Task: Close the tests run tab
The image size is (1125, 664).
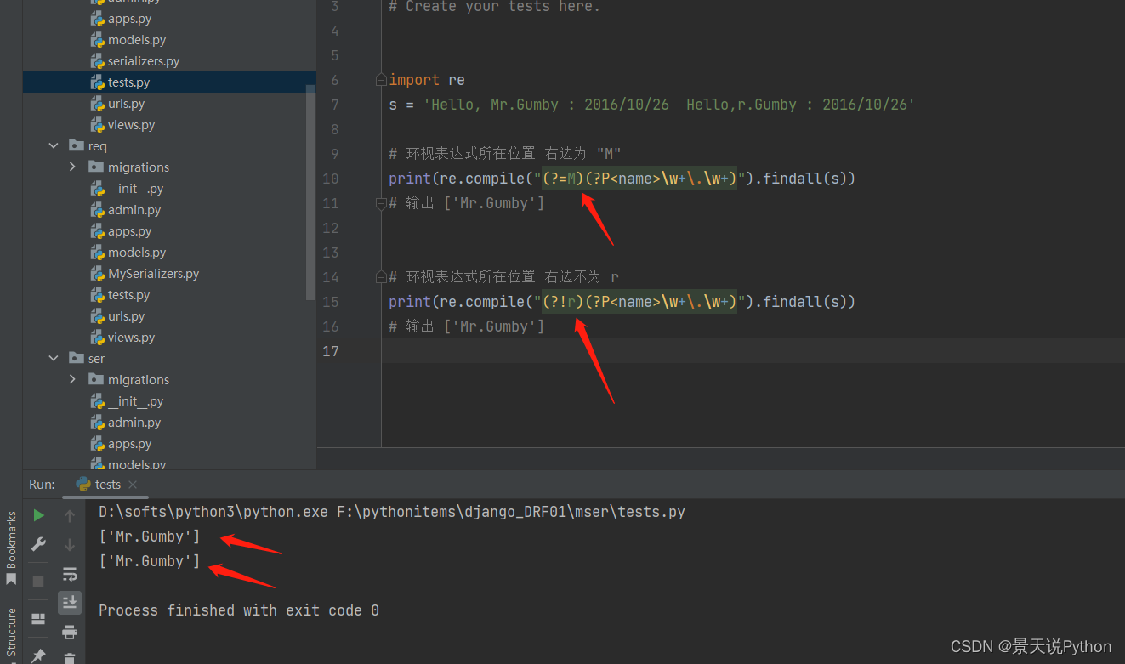Action: coord(134,485)
